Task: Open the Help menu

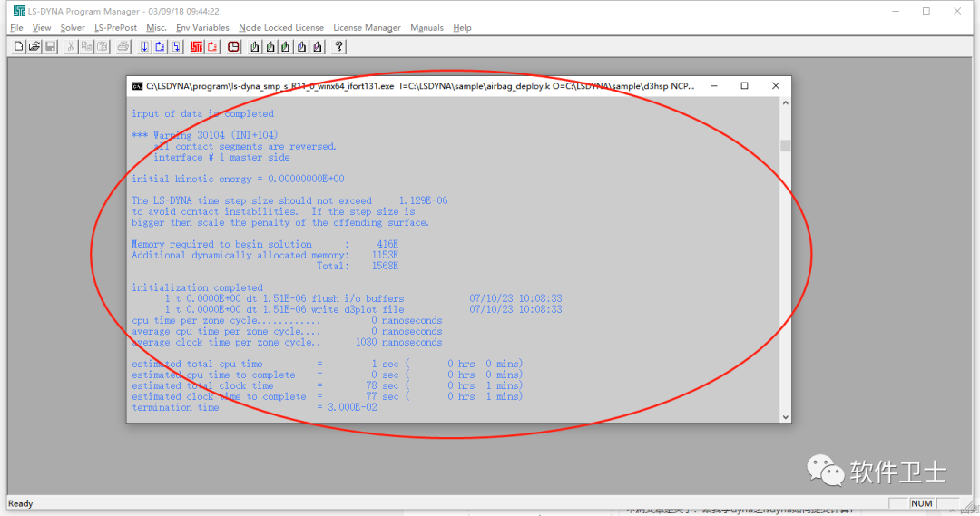Action: pyautogui.click(x=462, y=27)
